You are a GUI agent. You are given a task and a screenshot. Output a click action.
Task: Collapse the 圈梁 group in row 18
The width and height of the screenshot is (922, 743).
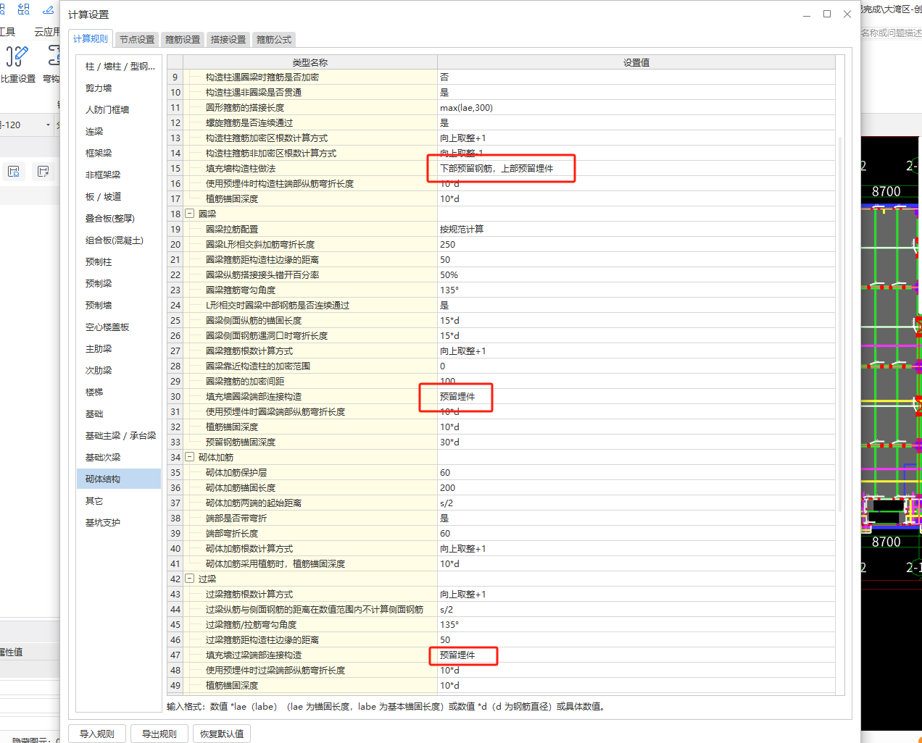(190, 214)
